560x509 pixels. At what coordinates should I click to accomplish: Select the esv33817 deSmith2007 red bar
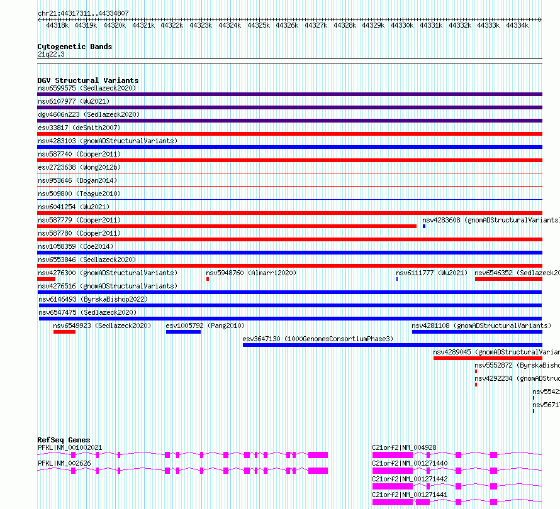(x=289, y=134)
